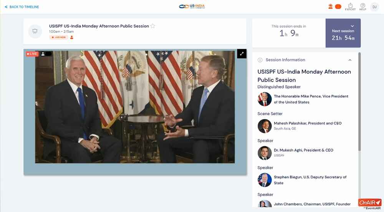Go back via Back to Timeline link
384x212 pixels.
tap(22, 7)
